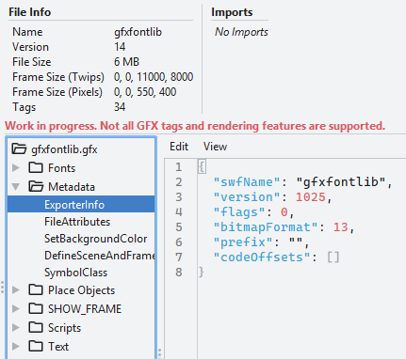Click the Text folder icon
406x359 pixels.
click(36, 347)
